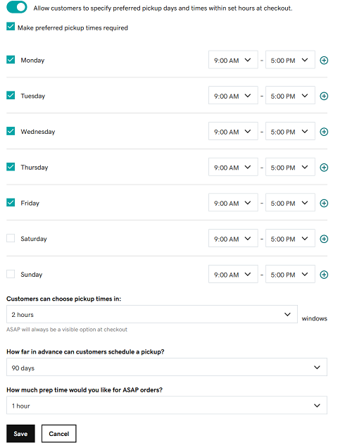This screenshot has height=443, width=352.
Task: Open Sunday start time dropdown
Action: click(233, 274)
